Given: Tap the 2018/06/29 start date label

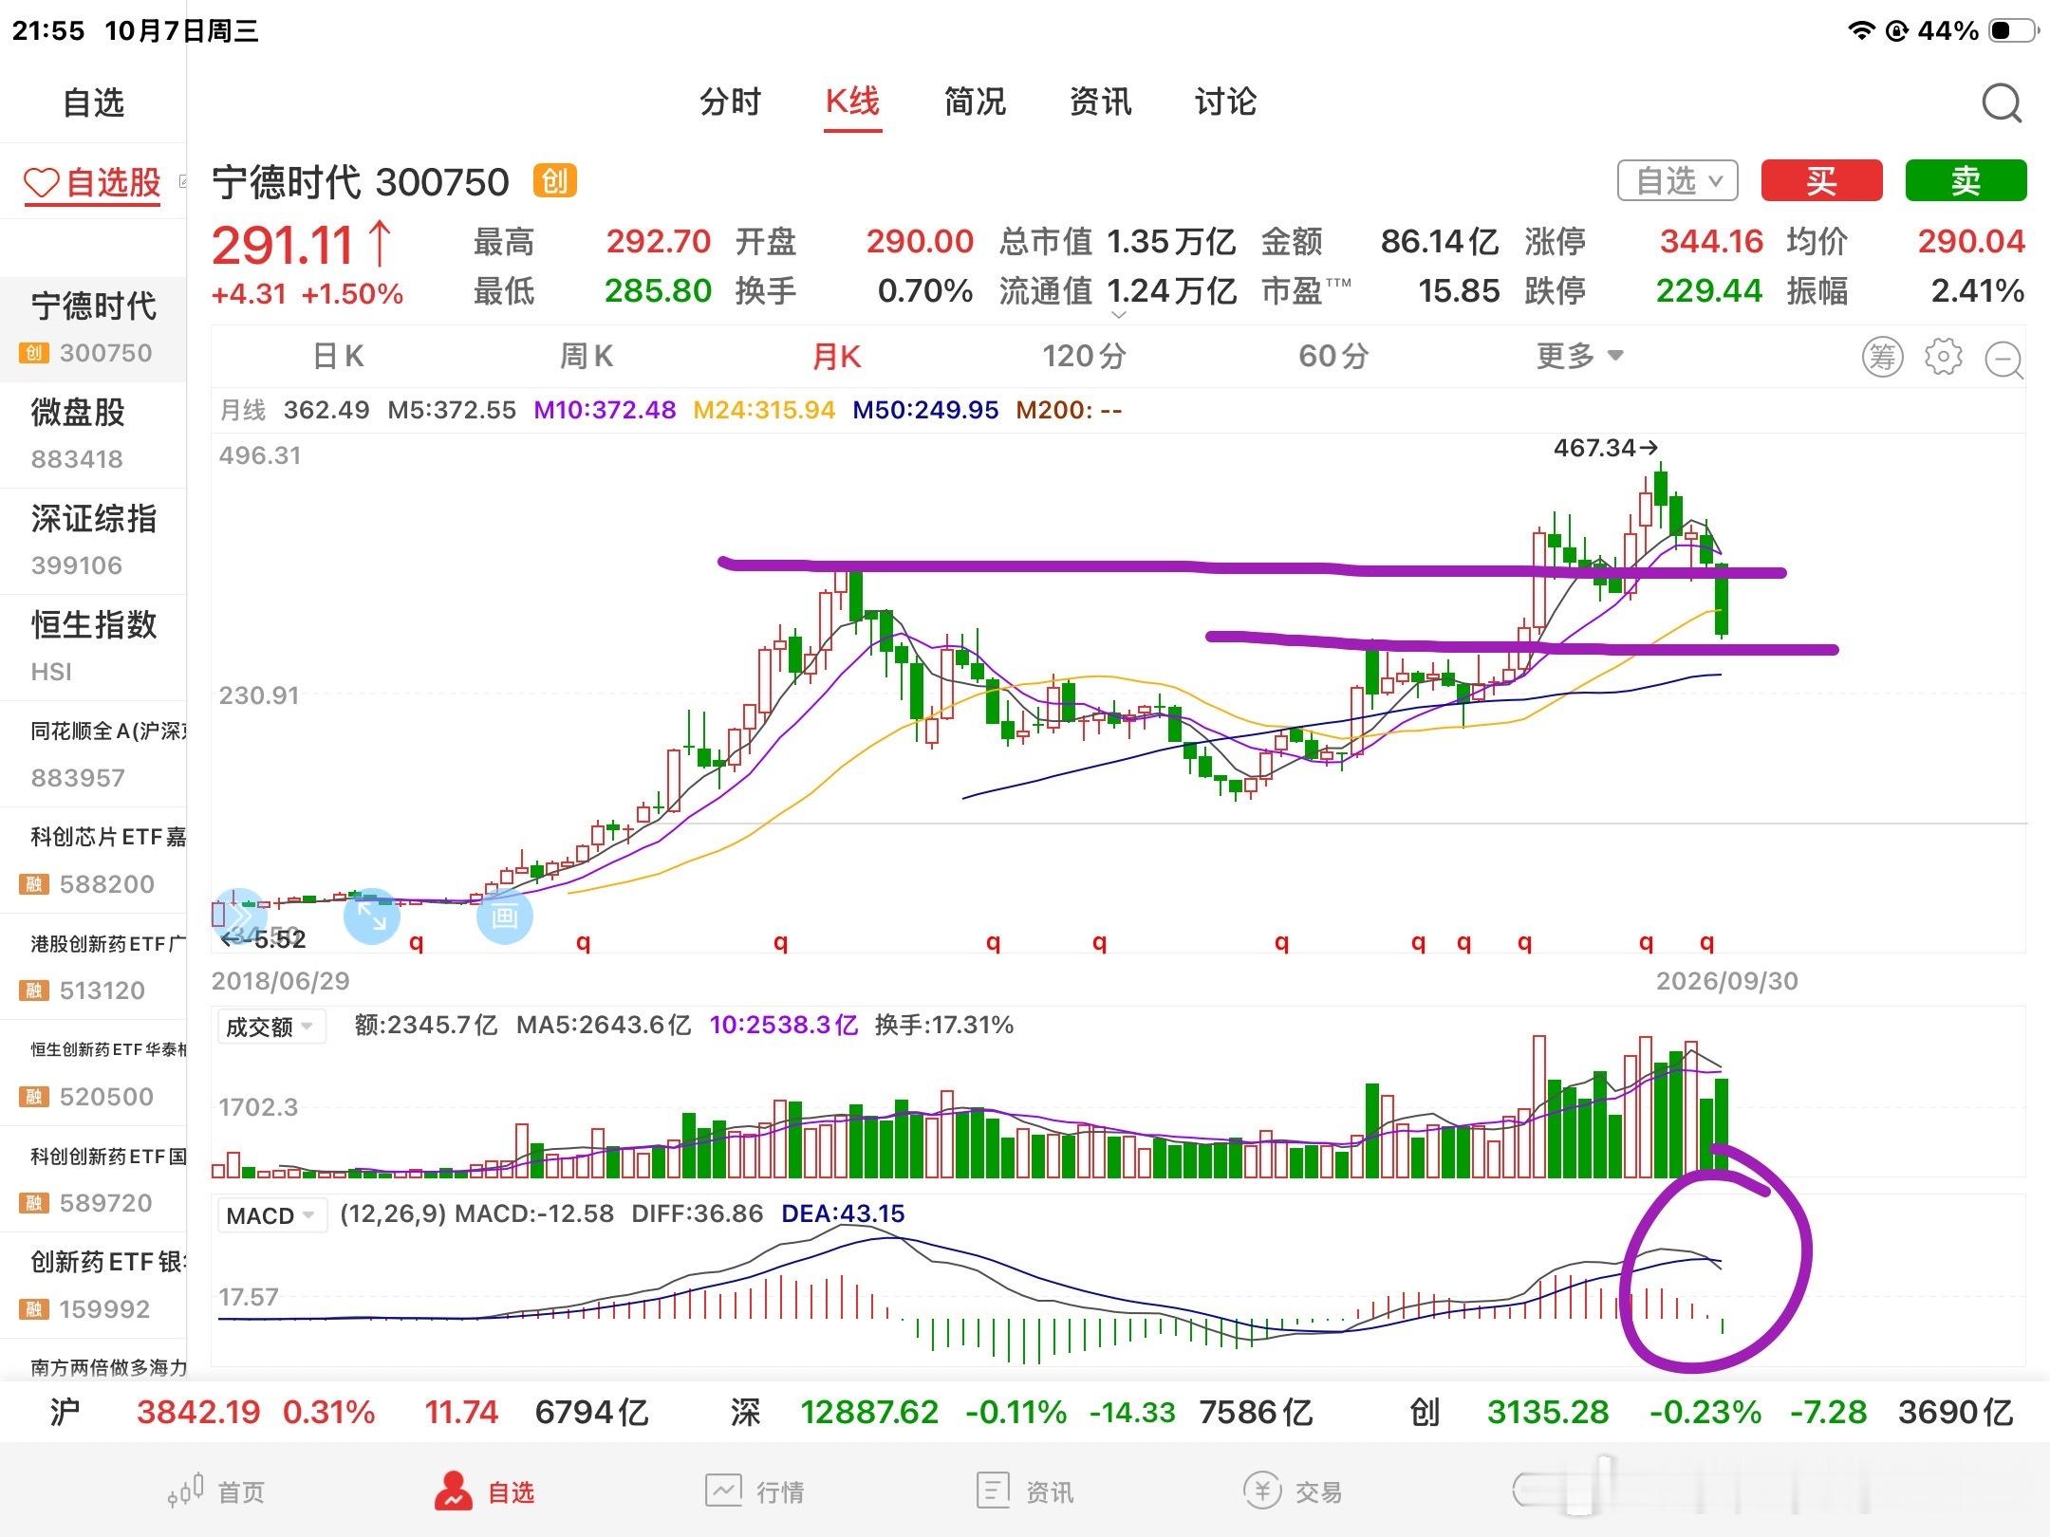Looking at the screenshot, I should 280,981.
